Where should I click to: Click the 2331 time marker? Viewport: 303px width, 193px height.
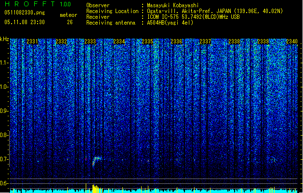pyautogui.click(x=32, y=41)
